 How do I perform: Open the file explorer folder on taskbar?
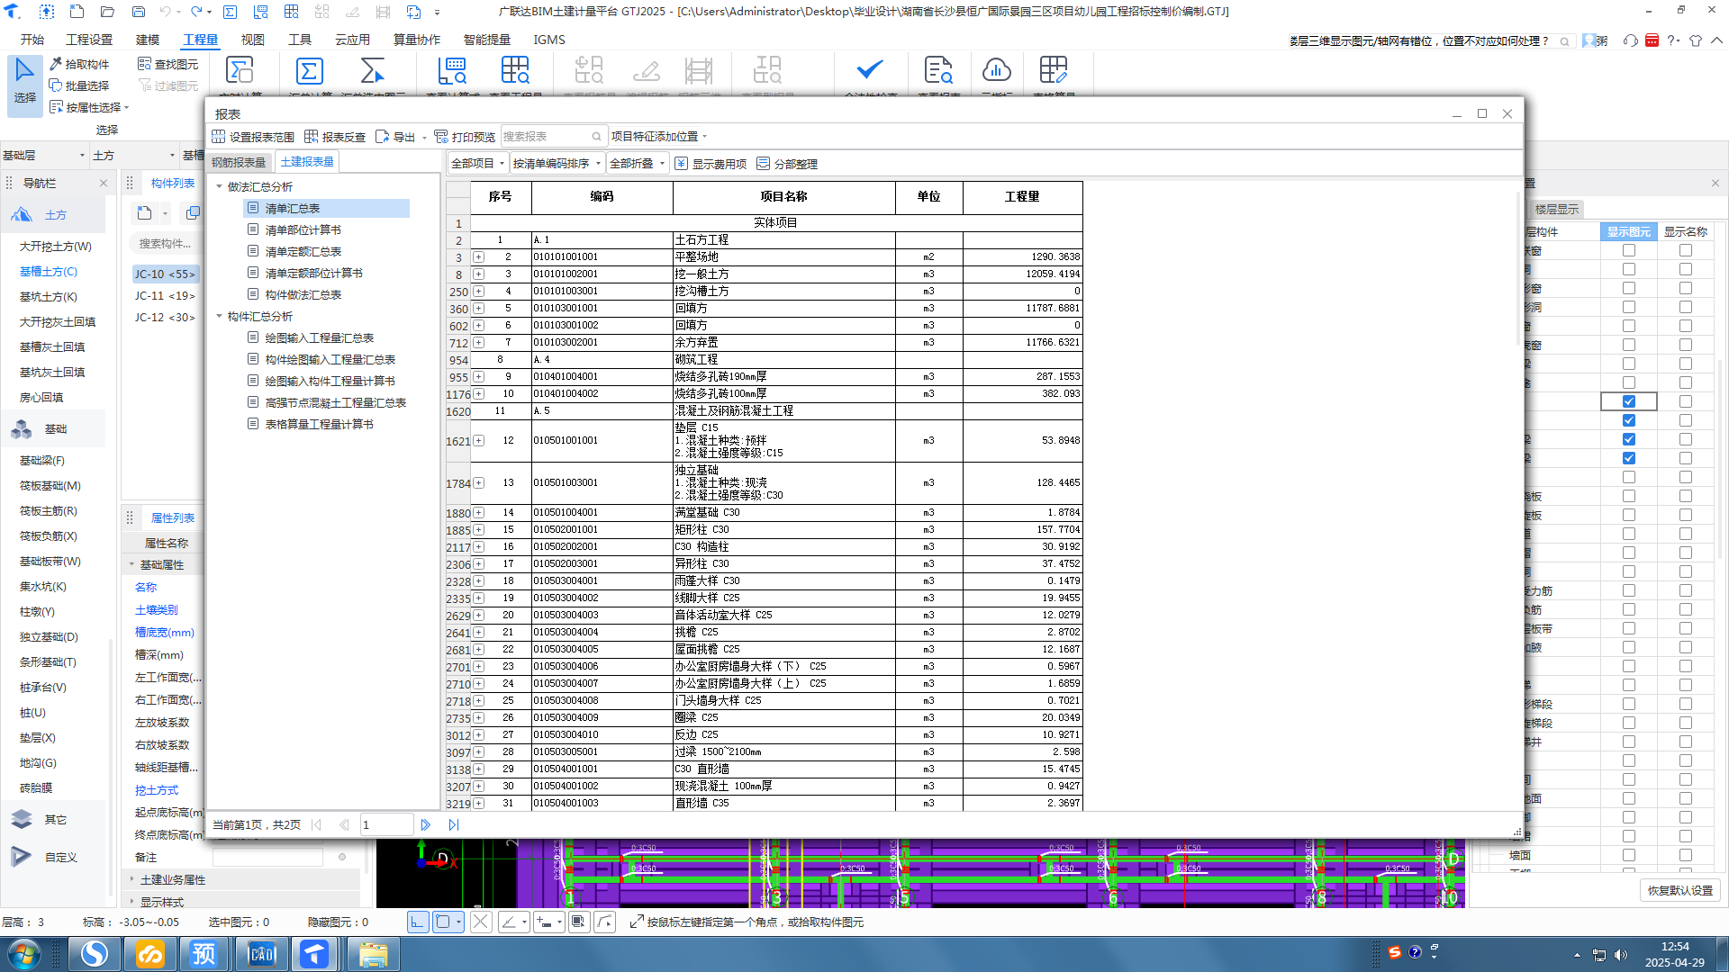(373, 953)
